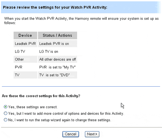Image resolution: width=162 pixels, height=138 pixels.
Task: Click the Harmony remote description paragraph
Action: click(81, 21)
